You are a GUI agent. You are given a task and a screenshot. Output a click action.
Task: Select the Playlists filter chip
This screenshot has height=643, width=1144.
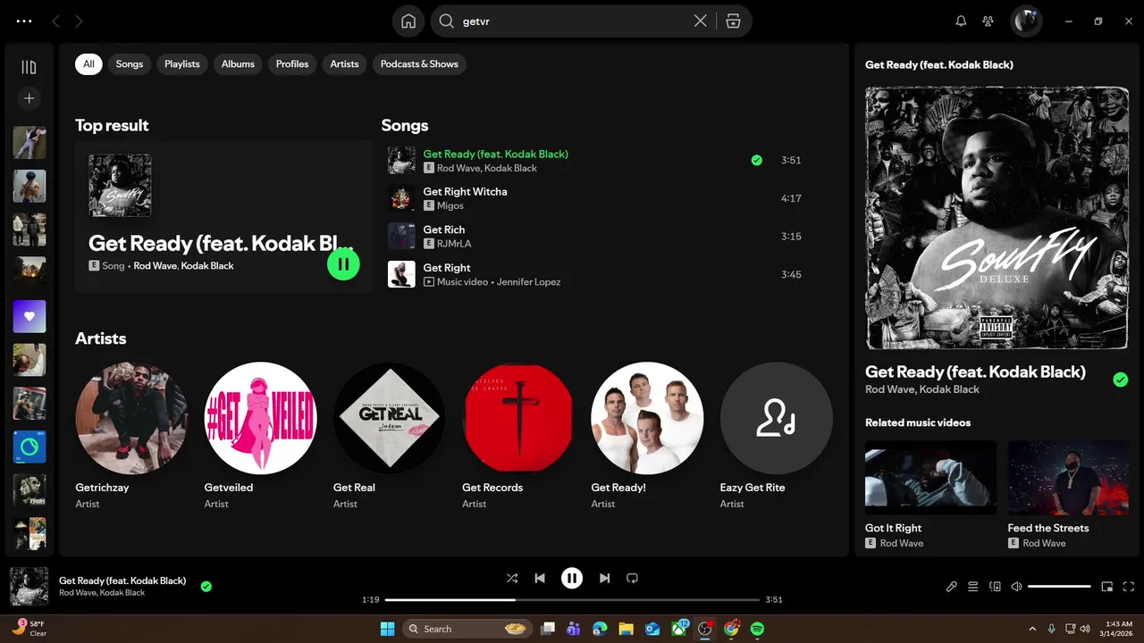(182, 64)
